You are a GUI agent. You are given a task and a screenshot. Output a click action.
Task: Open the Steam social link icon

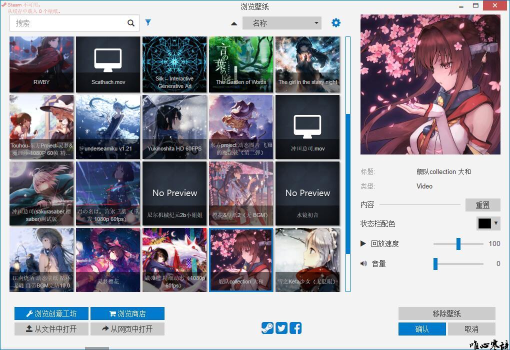pyautogui.click(x=267, y=328)
